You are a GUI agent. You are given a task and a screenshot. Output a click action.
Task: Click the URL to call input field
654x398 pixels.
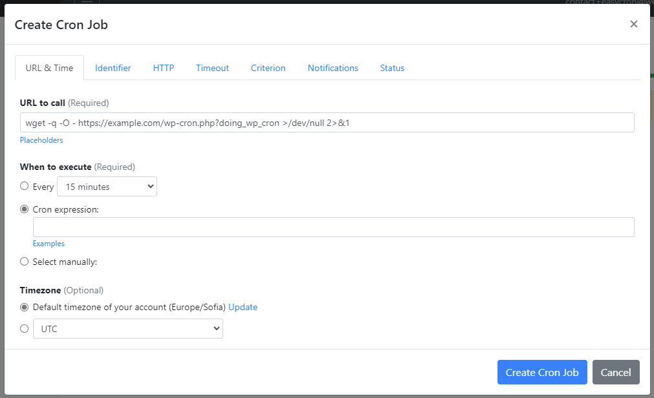[x=327, y=123]
